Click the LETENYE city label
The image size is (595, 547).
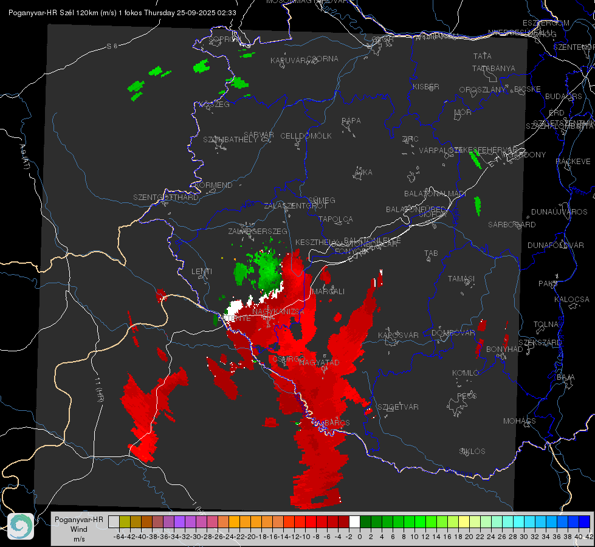coord(234,318)
